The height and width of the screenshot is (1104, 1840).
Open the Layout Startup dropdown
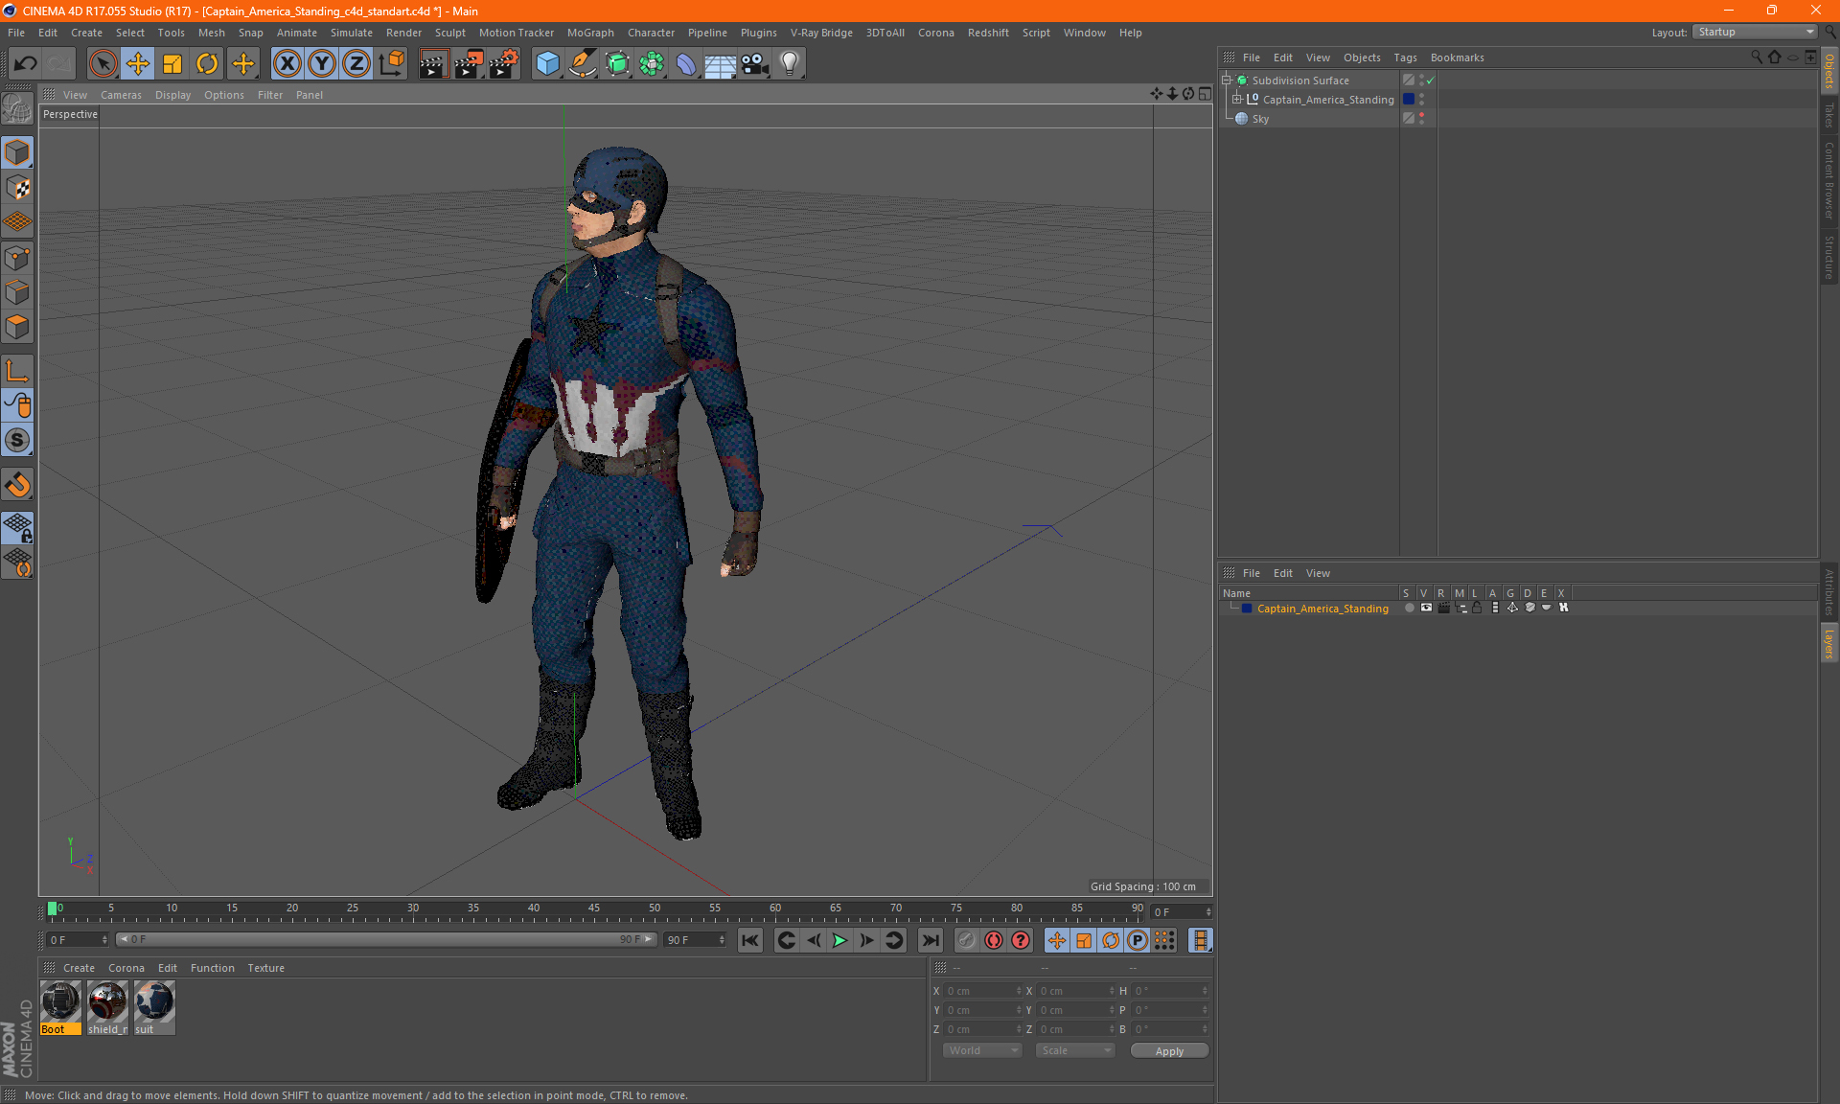[x=1756, y=32]
